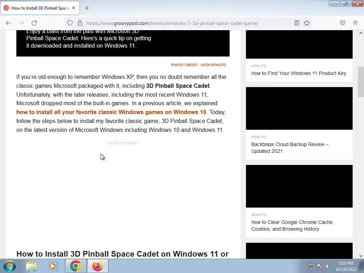Bookmark this page with the star icon
The height and width of the screenshot is (273, 364).
pos(307,23)
